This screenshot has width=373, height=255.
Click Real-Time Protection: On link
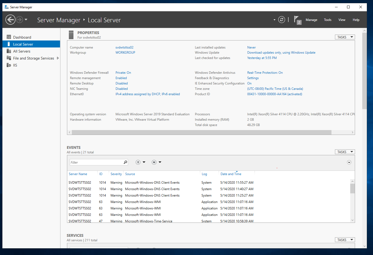coord(265,73)
